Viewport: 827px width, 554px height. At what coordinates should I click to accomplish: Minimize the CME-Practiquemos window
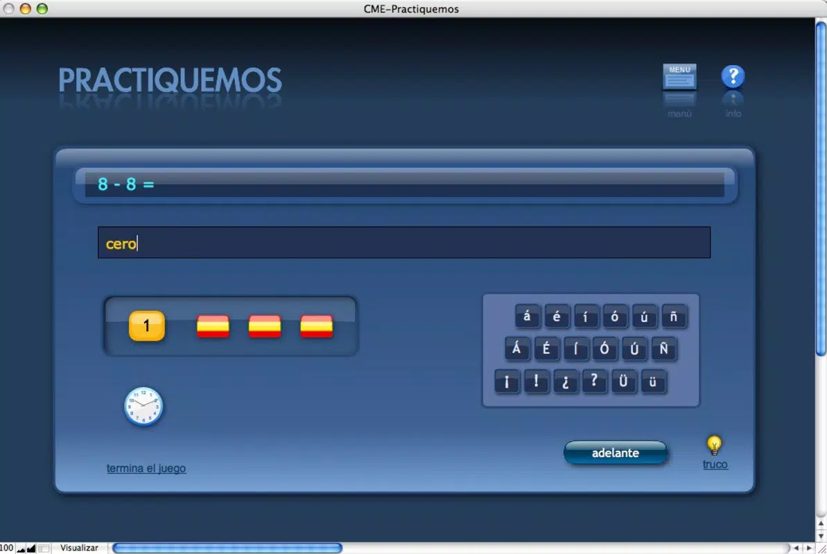pos(26,9)
